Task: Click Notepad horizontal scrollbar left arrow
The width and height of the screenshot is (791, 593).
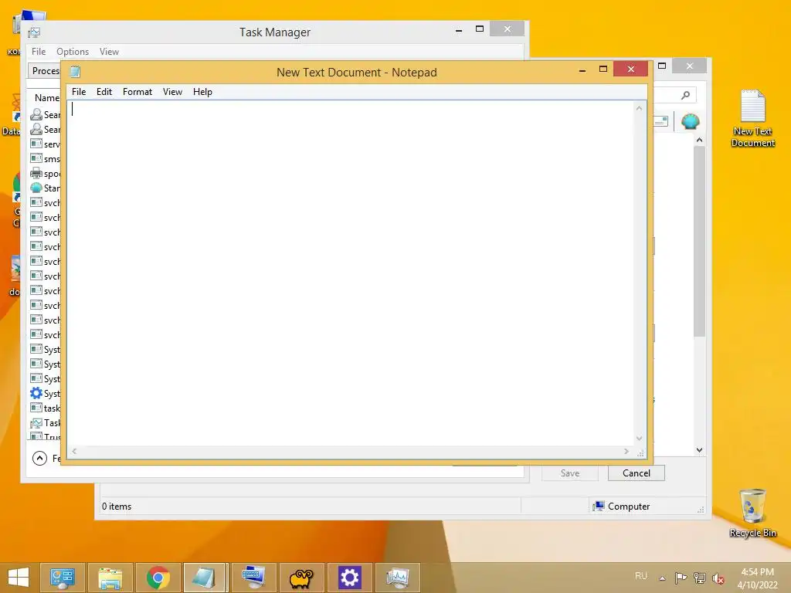Action: pos(74,451)
